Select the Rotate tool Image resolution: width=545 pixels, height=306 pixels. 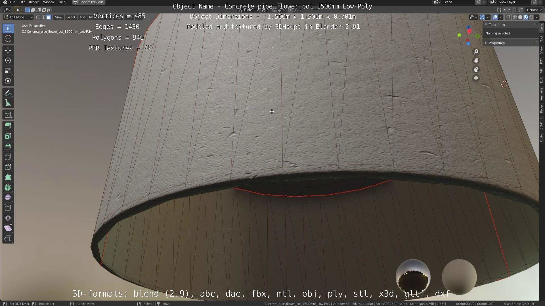(x=8, y=61)
